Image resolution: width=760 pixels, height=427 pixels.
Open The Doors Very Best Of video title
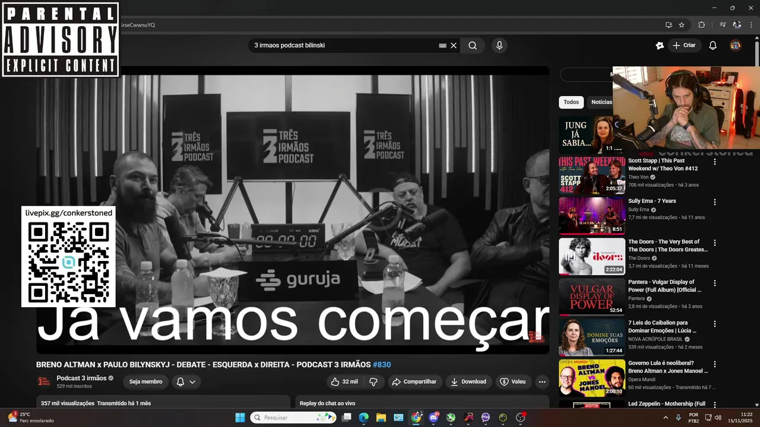click(x=668, y=246)
